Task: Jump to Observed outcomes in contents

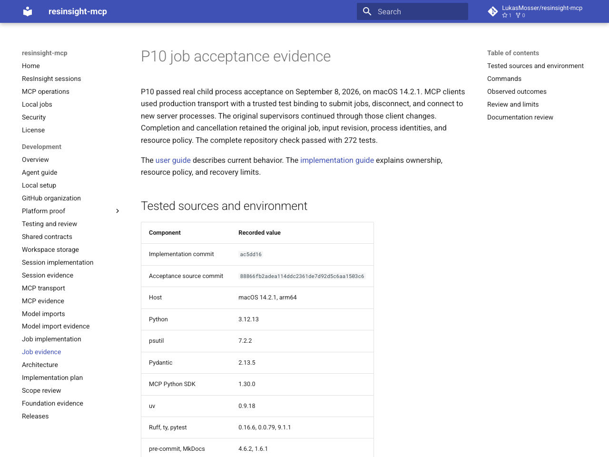Action: (517, 91)
